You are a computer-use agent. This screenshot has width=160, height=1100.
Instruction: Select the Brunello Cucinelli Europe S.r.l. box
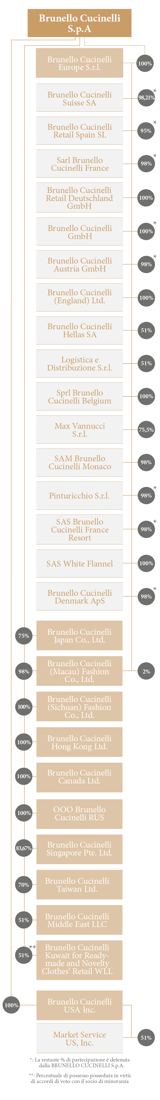point(79,63)
